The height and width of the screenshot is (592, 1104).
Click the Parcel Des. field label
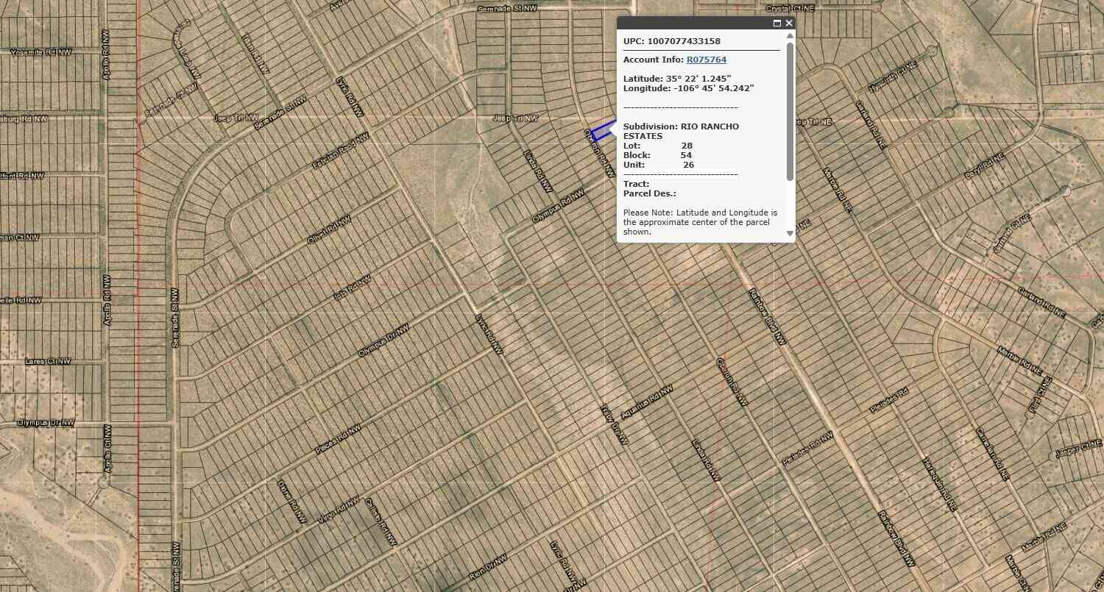(650, 193)
